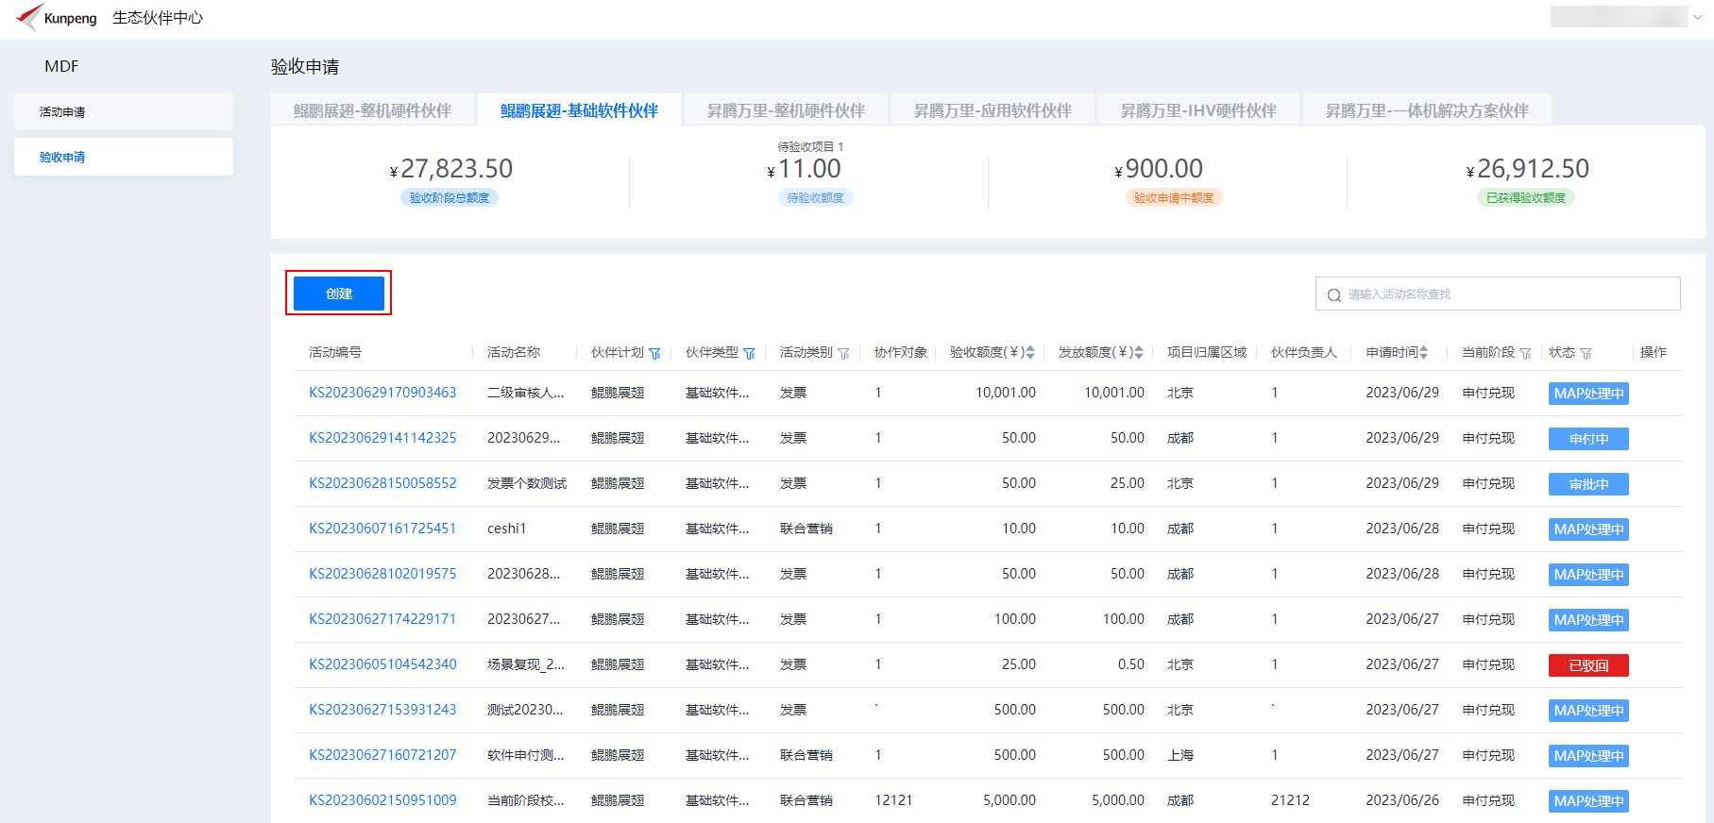The image size is (1714, 823).
Task: Open filter for 伙伴计划 column
Action: (x=654, y=353)
